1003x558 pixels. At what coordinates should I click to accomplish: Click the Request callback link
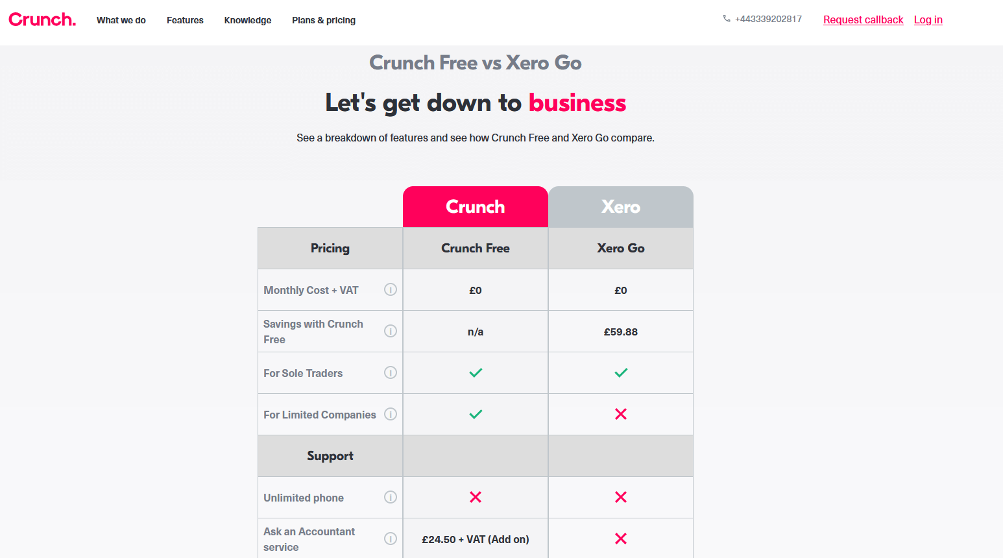tap(864, 19)
